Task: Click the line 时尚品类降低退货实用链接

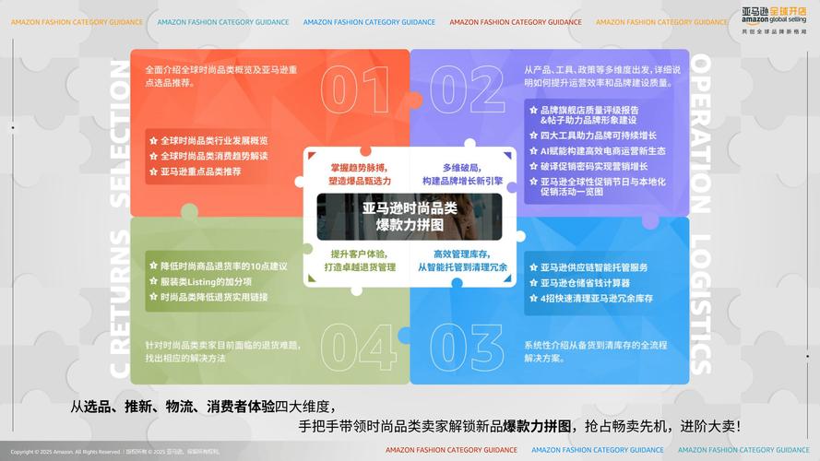Action: tap(214, 297)
